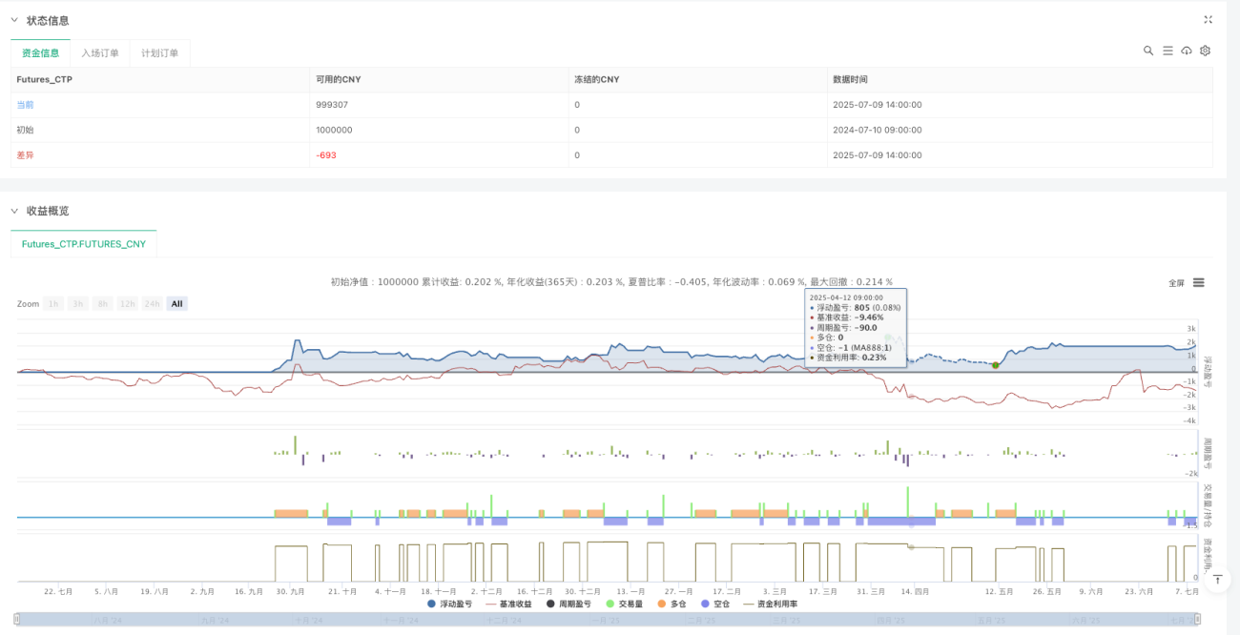The height and width of the screenshot is (635, 1240).
Task: Collapse the 收益概览 section
Action: [x=14, y=211]
